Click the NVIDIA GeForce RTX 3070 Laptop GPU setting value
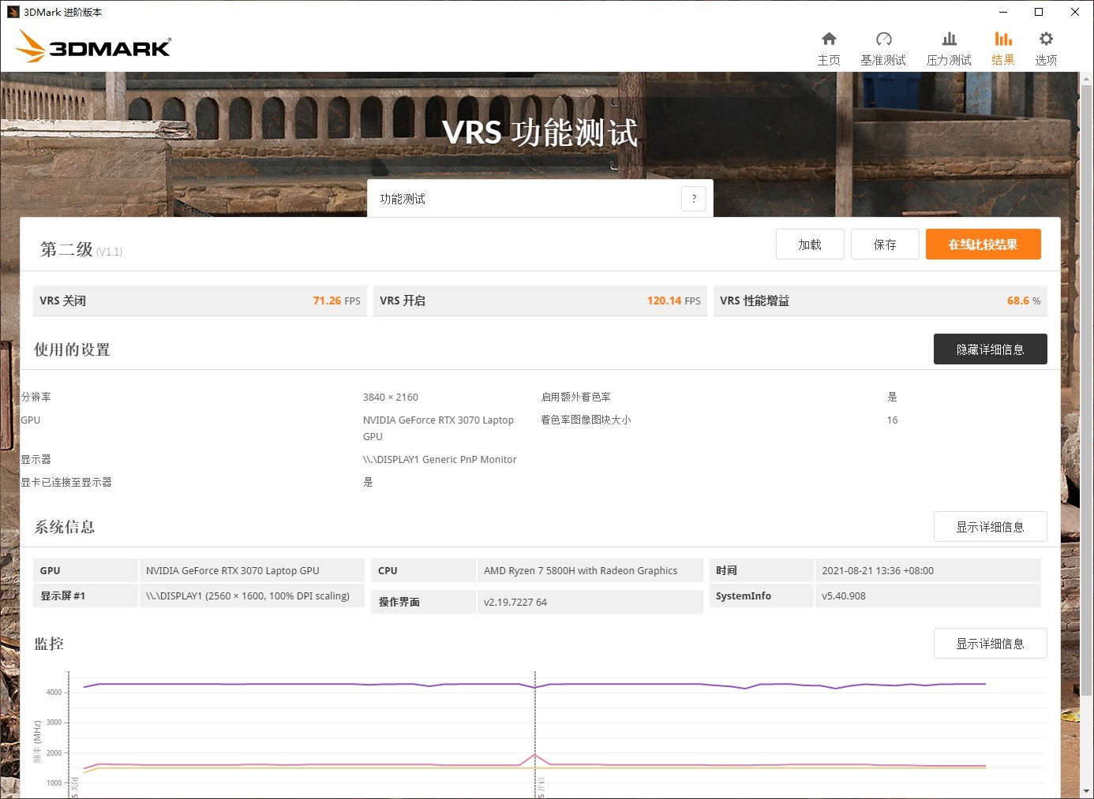 [x=438, y=428]
